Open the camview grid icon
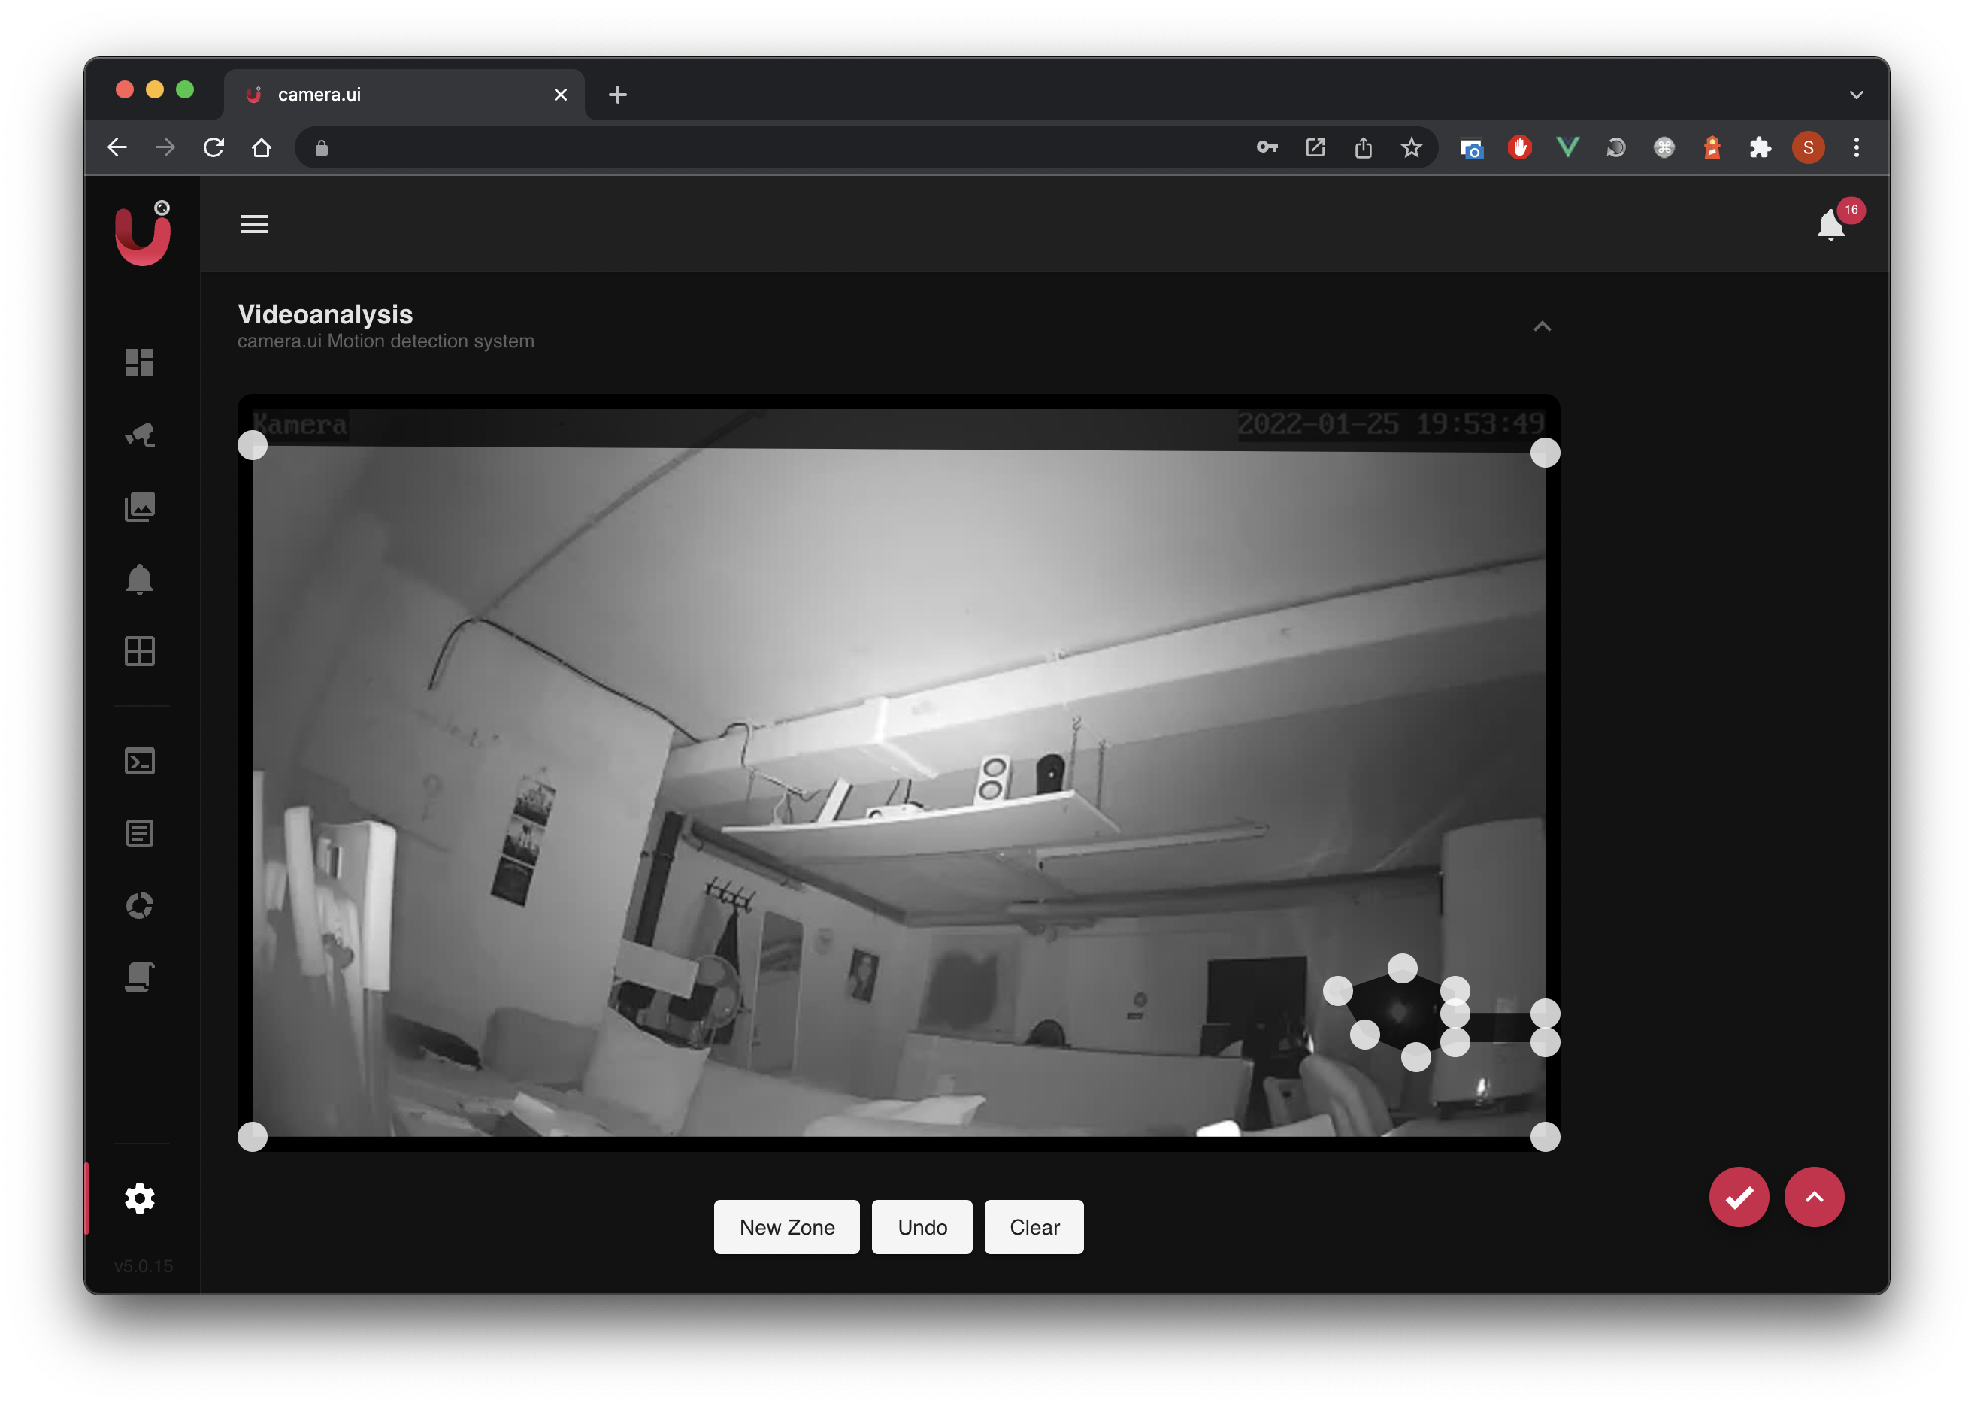1974x1406 pixels. point(139,651)
